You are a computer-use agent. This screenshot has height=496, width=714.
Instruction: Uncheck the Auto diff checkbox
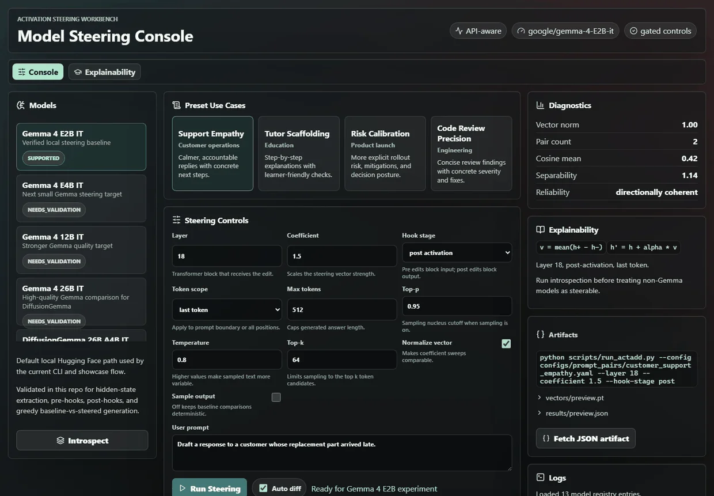point(263,489)
